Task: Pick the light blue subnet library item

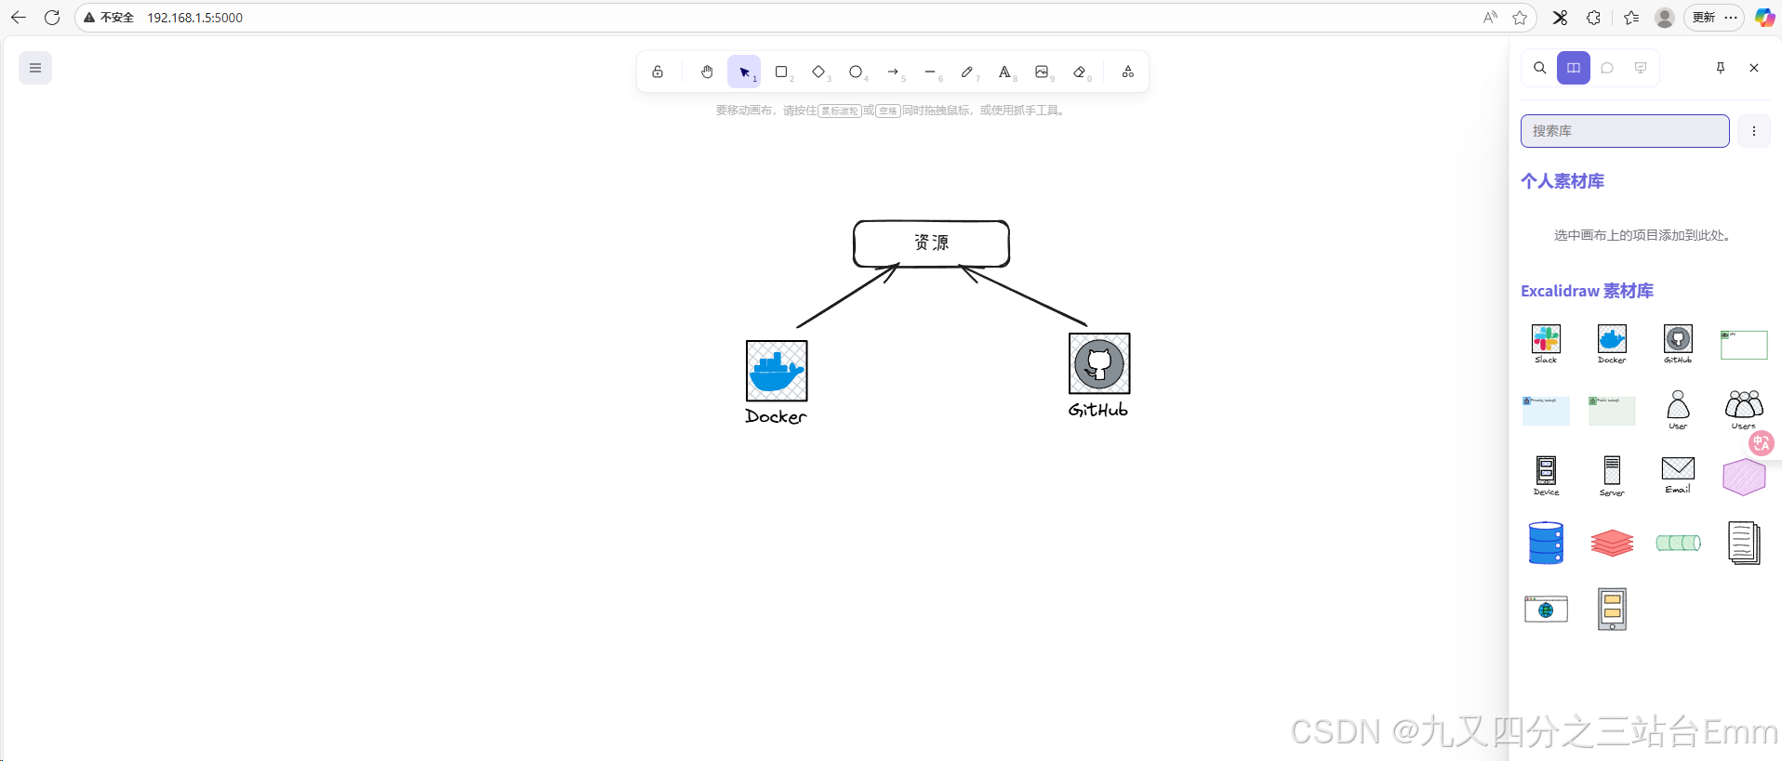Action: coord(1546,411)
